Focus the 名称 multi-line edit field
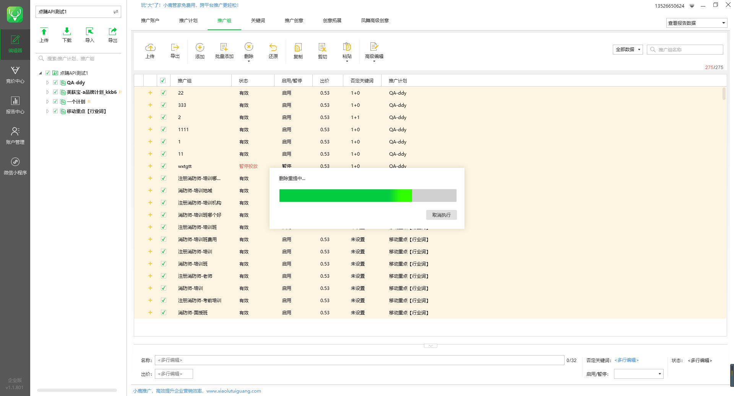 point(360,360)
